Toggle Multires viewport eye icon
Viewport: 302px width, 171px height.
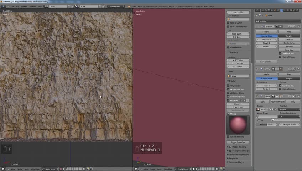tap(281, 26)
